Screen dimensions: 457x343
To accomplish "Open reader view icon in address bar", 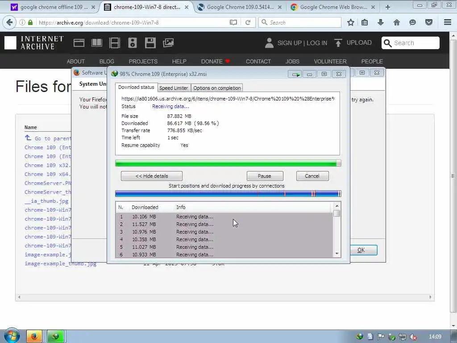I will (x=233, y=22).
